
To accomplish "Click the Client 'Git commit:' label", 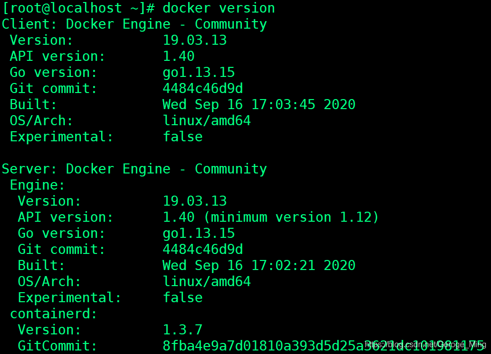I will click(x=53, y=88).
